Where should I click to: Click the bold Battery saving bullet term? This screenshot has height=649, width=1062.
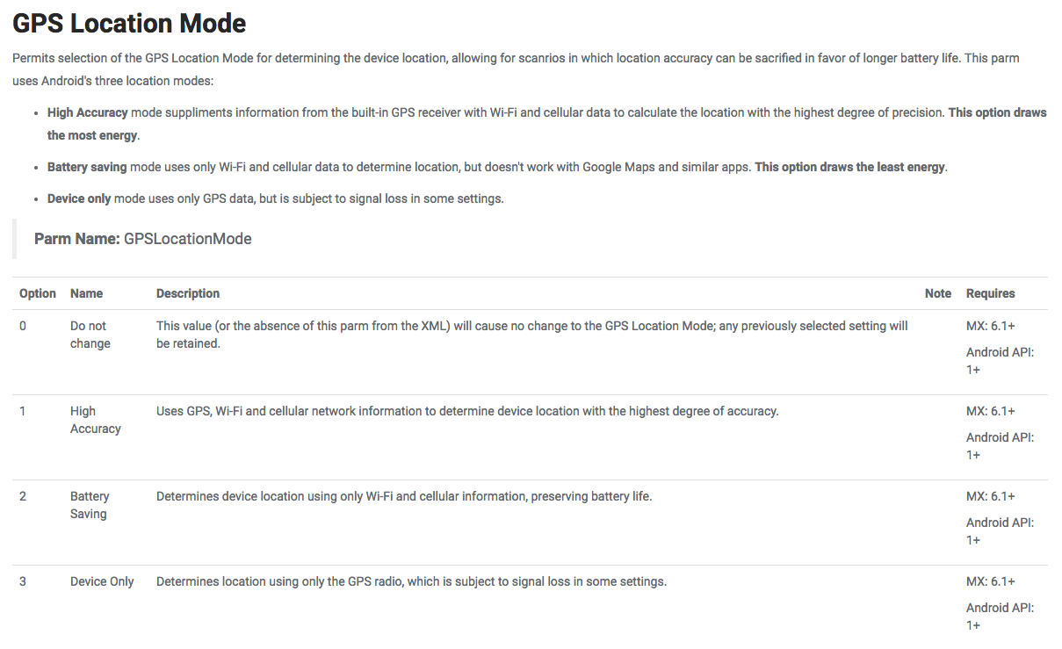87,167
